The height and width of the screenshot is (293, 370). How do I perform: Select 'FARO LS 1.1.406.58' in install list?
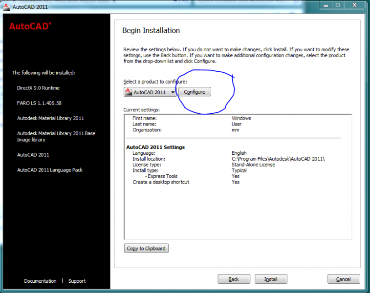click(x=39, y=103)
